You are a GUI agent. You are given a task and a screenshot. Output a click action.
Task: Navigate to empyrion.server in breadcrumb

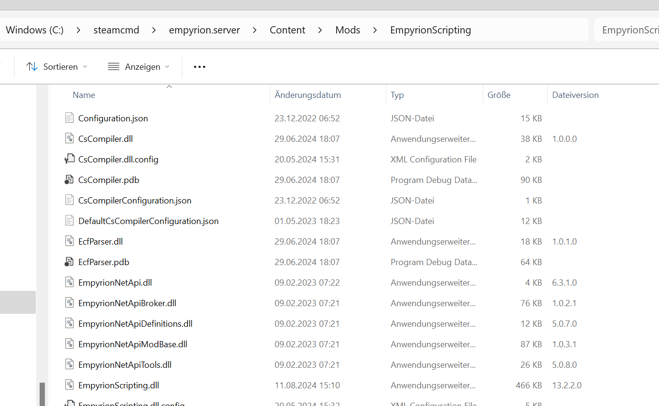(204, 30)
